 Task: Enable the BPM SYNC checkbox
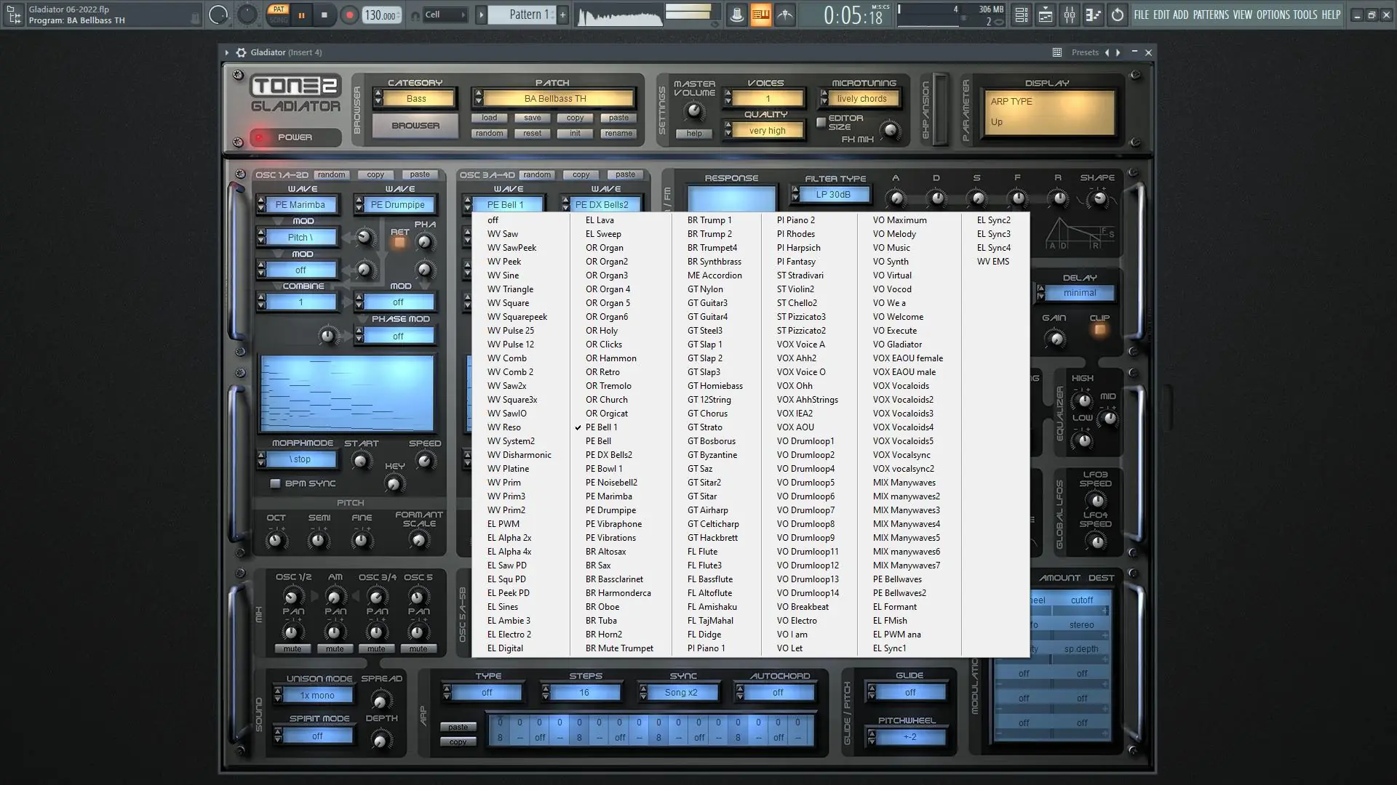point(275,483)
